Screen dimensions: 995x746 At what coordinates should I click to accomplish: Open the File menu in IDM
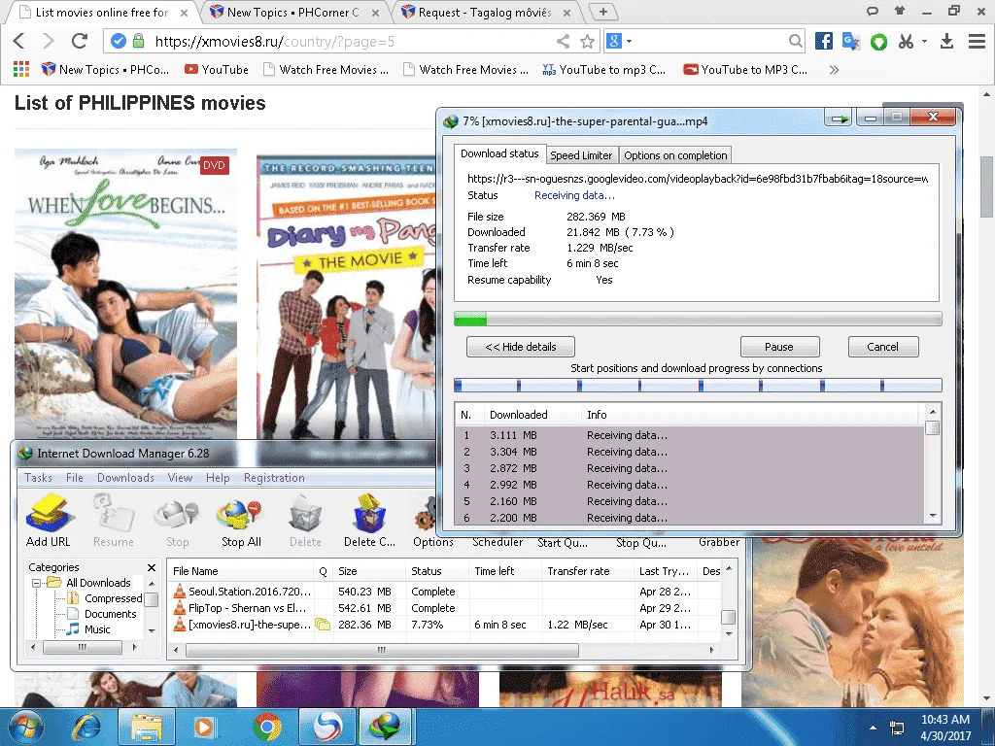[x=74, y=478]
